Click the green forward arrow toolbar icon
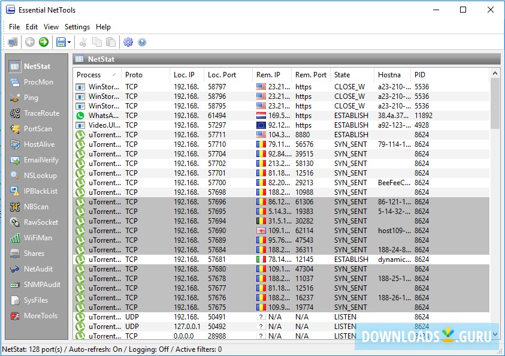505x356 pixels. 44,42
